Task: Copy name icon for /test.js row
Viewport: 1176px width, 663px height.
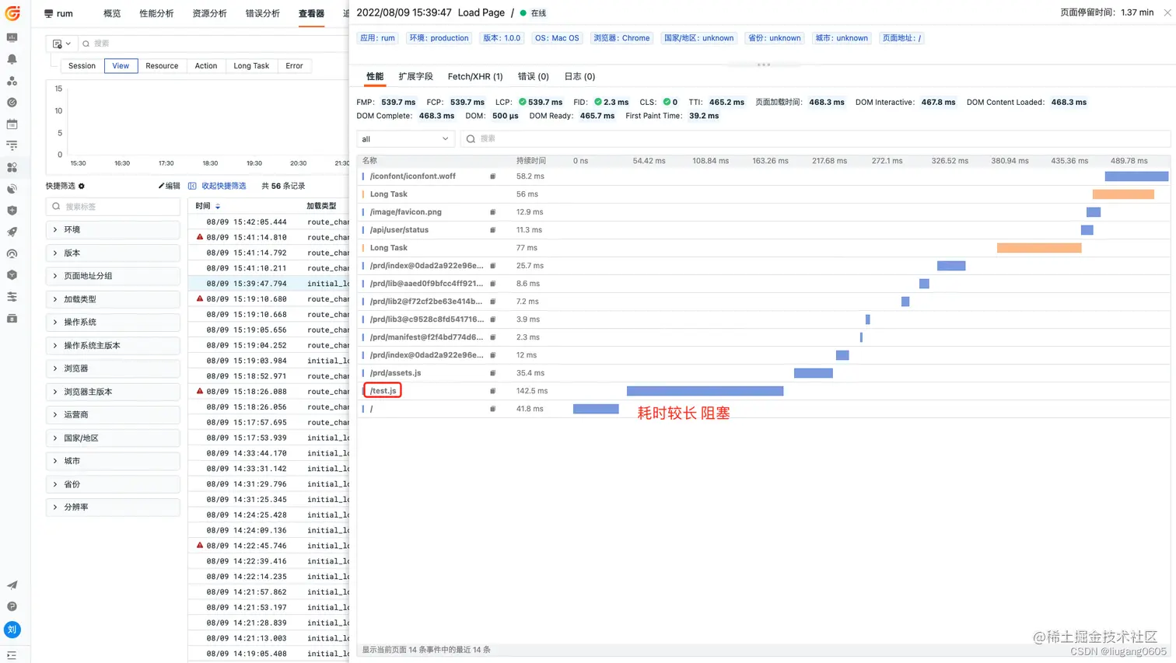Action: point(492,391)
